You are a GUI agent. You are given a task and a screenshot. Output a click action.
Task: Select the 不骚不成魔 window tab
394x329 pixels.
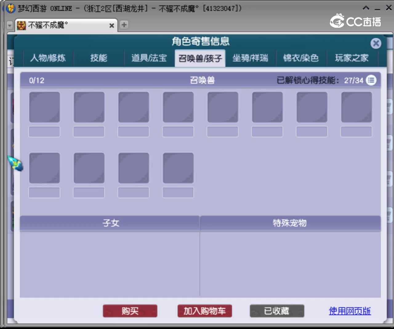(66, 25)
